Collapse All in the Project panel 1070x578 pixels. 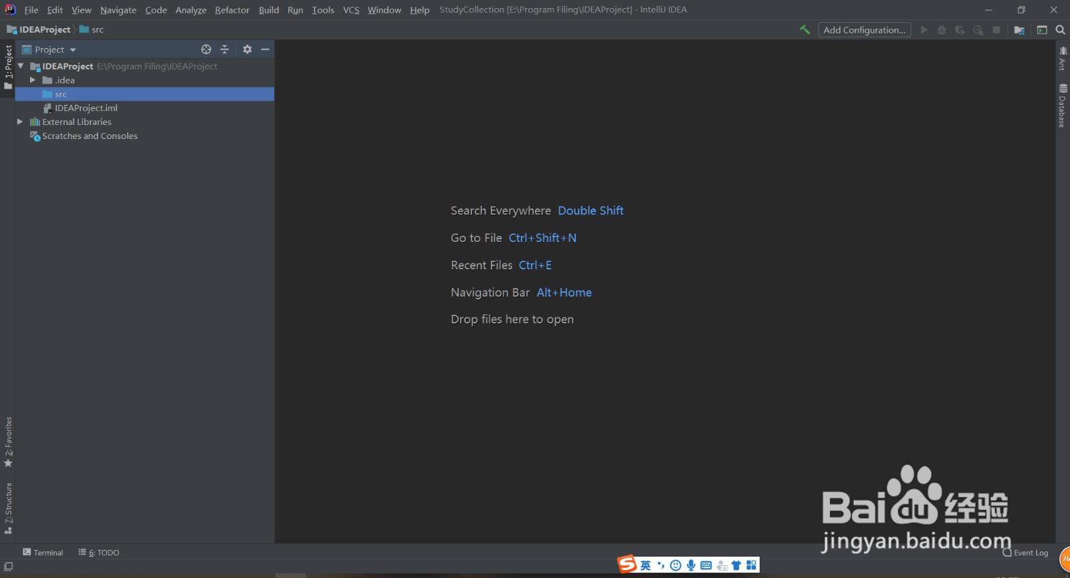pyautogui.click(x=225, y=49)
